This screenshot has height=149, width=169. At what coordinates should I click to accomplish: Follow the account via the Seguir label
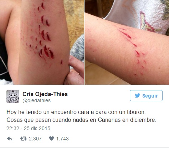click(x=150, y=96)
